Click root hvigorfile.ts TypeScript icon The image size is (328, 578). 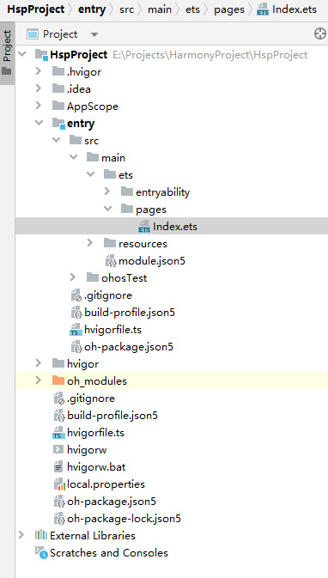[58, 432]
